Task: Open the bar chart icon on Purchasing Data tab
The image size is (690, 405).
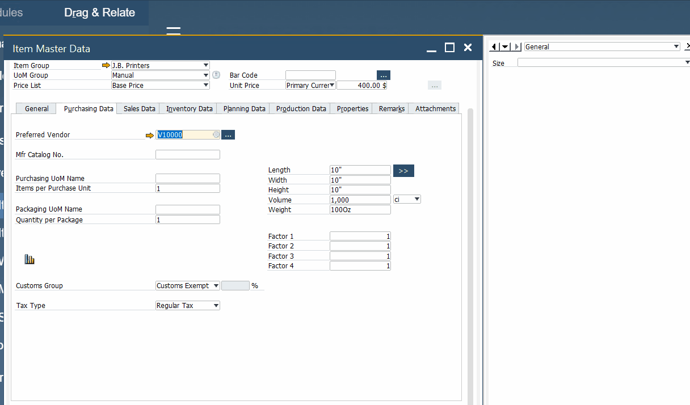Action: click(x=29, y=259)
